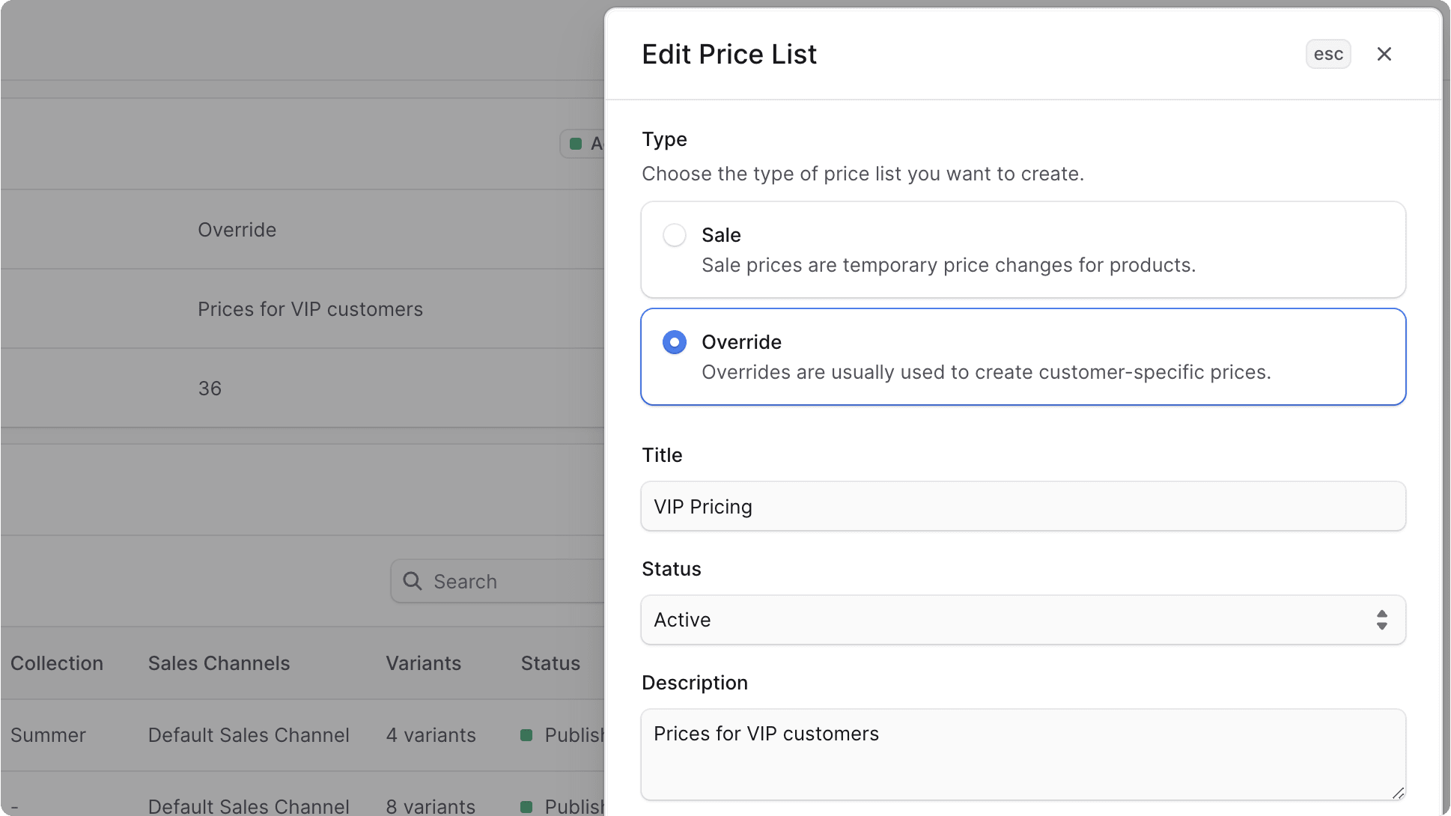Click the Description textarea resize handle

click(1397, 792)
